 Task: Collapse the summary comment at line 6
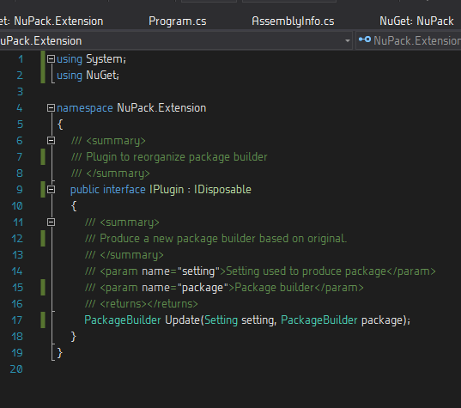click(x=51, y=141)
